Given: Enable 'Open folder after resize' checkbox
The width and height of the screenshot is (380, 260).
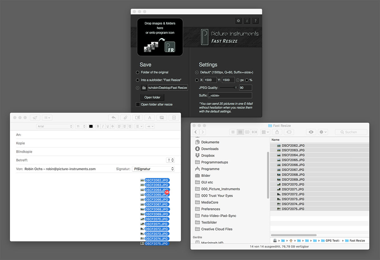Looking at the screenshot, I should pyautogui.click(x=138, y=104).
